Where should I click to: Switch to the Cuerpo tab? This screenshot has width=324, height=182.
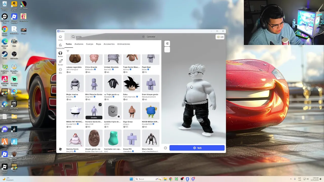coord(90,44)
